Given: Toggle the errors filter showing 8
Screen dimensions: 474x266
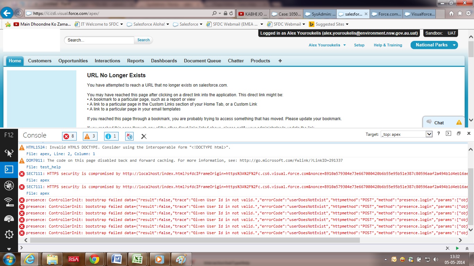Looking at the screenshot, I should [x=69, y=136].
